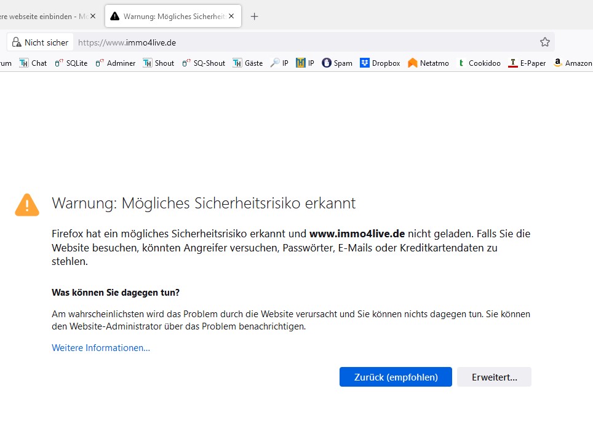Open the Dropbox bookmark
Image resolution: width=593 pixels, height=434 pixels.
(x=380, y=63)
